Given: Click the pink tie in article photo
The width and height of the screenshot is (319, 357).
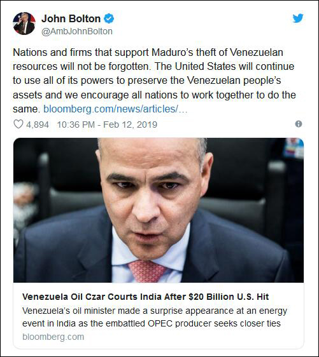Looking at the screenshot, I should (x=146, y=271).
